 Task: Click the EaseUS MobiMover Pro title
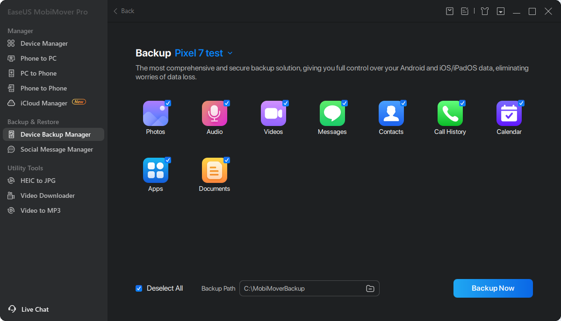(47, 12)
